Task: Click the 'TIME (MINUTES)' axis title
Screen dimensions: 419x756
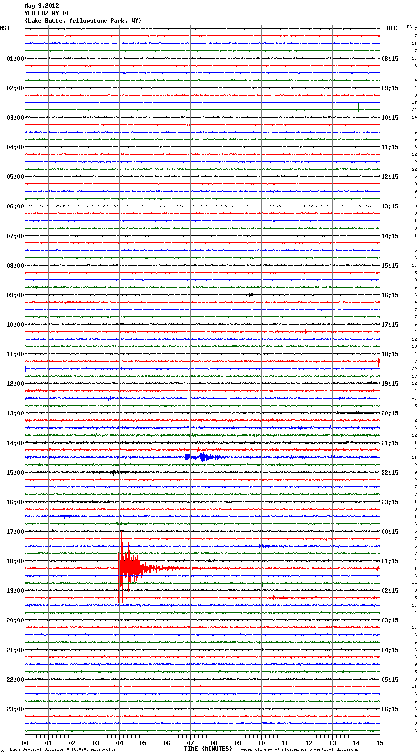Action: pyautogui.click(x=208, y=749)
